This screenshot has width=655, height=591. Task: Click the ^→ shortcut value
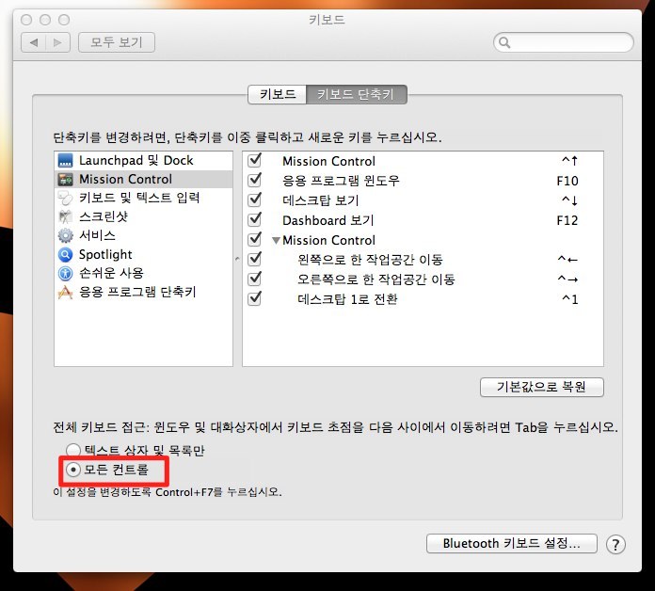click(567, 279)
